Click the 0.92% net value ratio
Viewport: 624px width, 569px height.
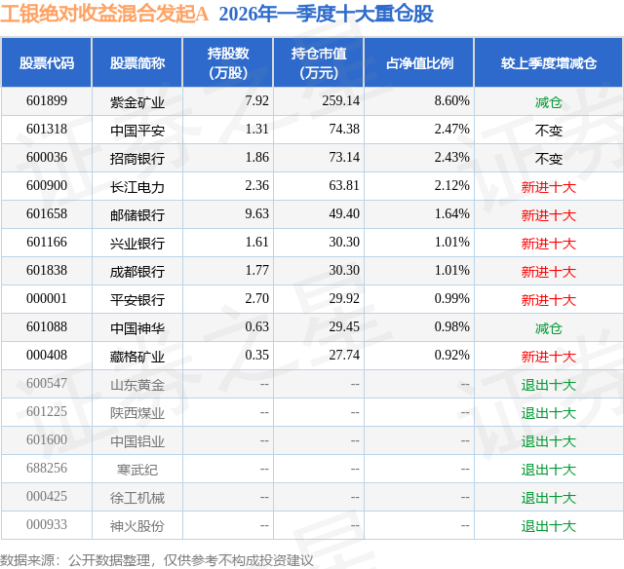pyautogui.click(x=451, y=355)
